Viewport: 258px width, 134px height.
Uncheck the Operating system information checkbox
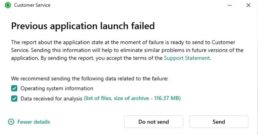tap(14, 88)
